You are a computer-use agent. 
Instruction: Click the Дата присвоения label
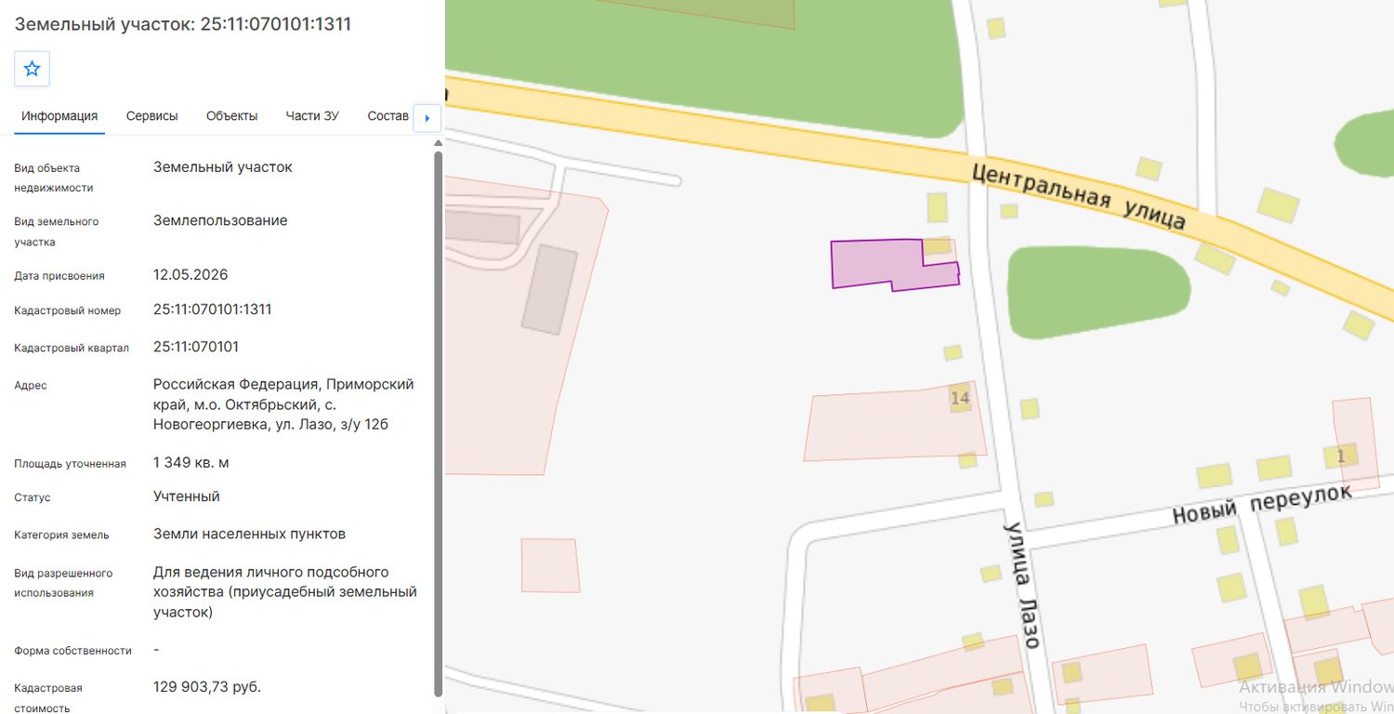point(59,276)
